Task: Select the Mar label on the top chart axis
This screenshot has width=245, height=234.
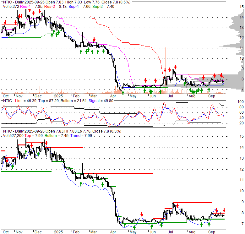Action: (x=94, y=96)
